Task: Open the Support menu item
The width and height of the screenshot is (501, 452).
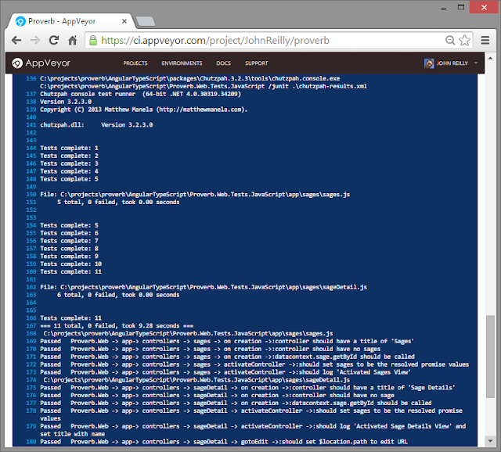Action: (257, 63)
